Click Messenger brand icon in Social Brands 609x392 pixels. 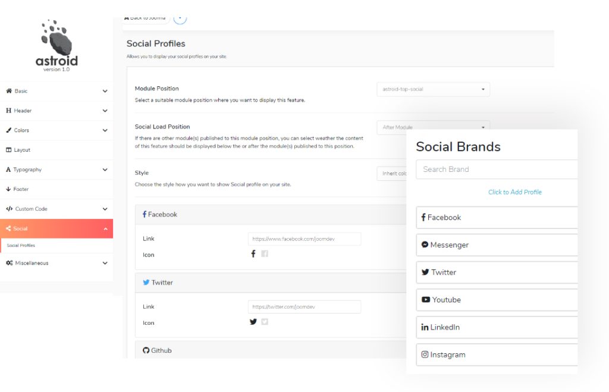click(425, 244)
